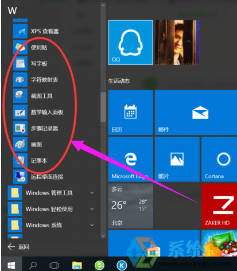Click the Windows Start button
Viewport: 237px width, 271px height.
(x=11, y=265)
